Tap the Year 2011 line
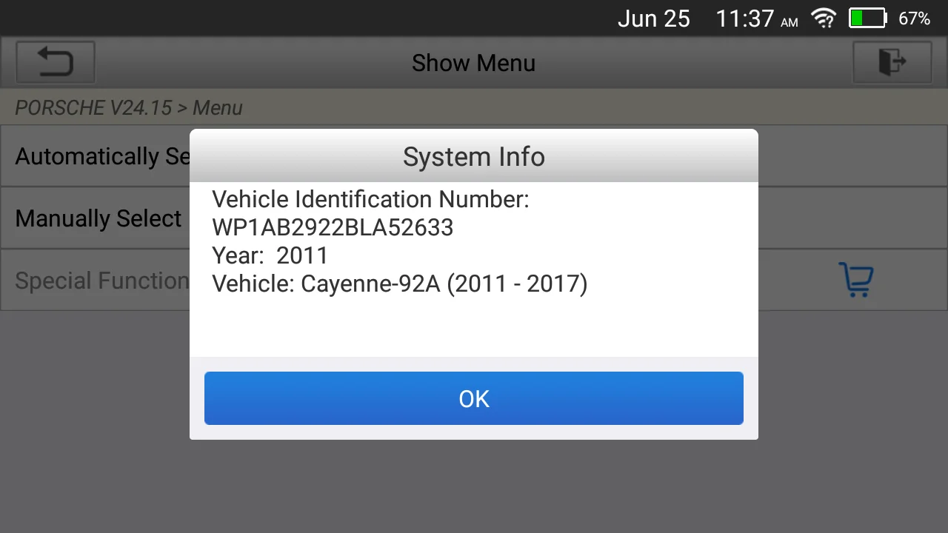 [x=270, y=255]
